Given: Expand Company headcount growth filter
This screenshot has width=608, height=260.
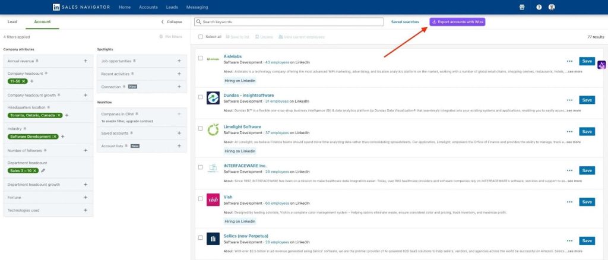Looking at the screenshot, I should click(x=85, y=95).
